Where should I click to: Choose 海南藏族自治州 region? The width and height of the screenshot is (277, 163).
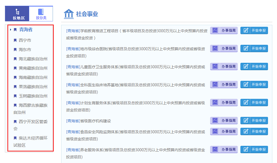(33, 78)
